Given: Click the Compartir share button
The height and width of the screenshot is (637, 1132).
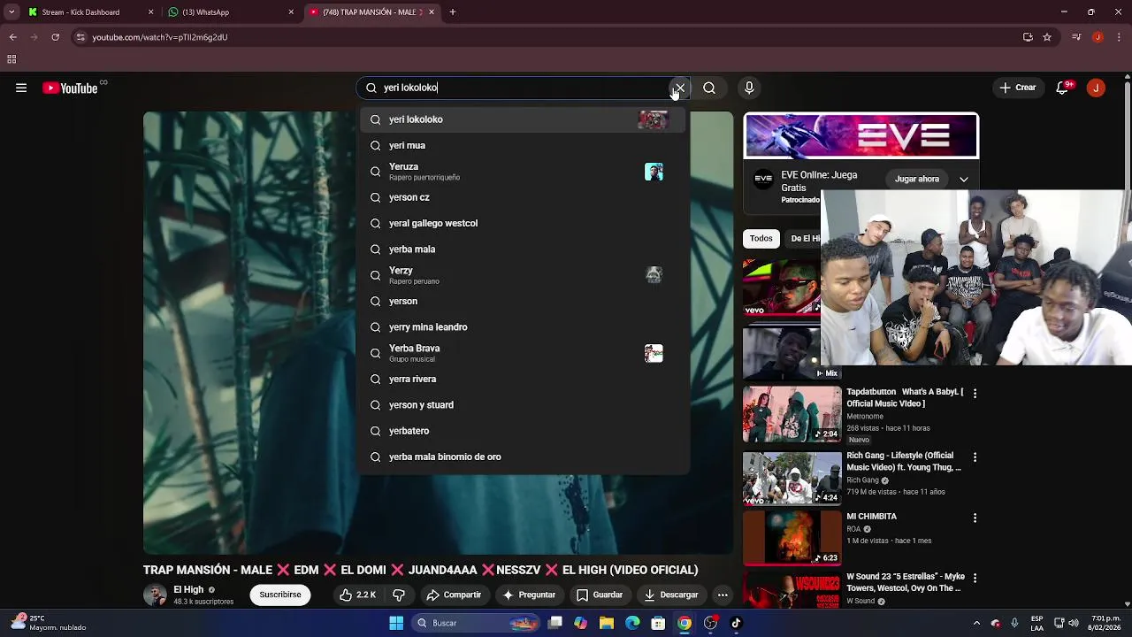Looking at the screenshot, I should click(454, 595).
